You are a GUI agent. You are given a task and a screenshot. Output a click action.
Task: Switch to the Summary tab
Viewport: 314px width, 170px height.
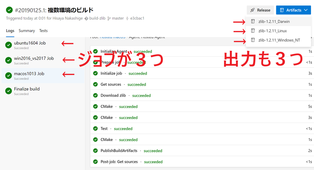point(27,31)
